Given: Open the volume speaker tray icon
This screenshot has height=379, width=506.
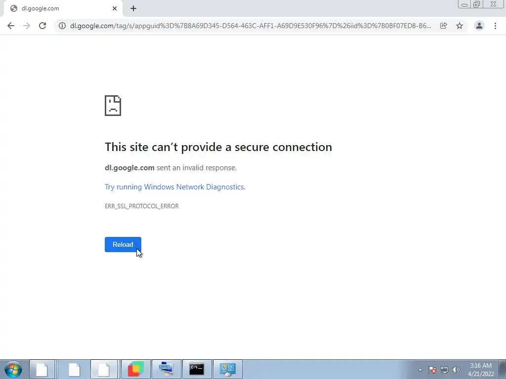Looking at the screenshot, I should point(456,370).
